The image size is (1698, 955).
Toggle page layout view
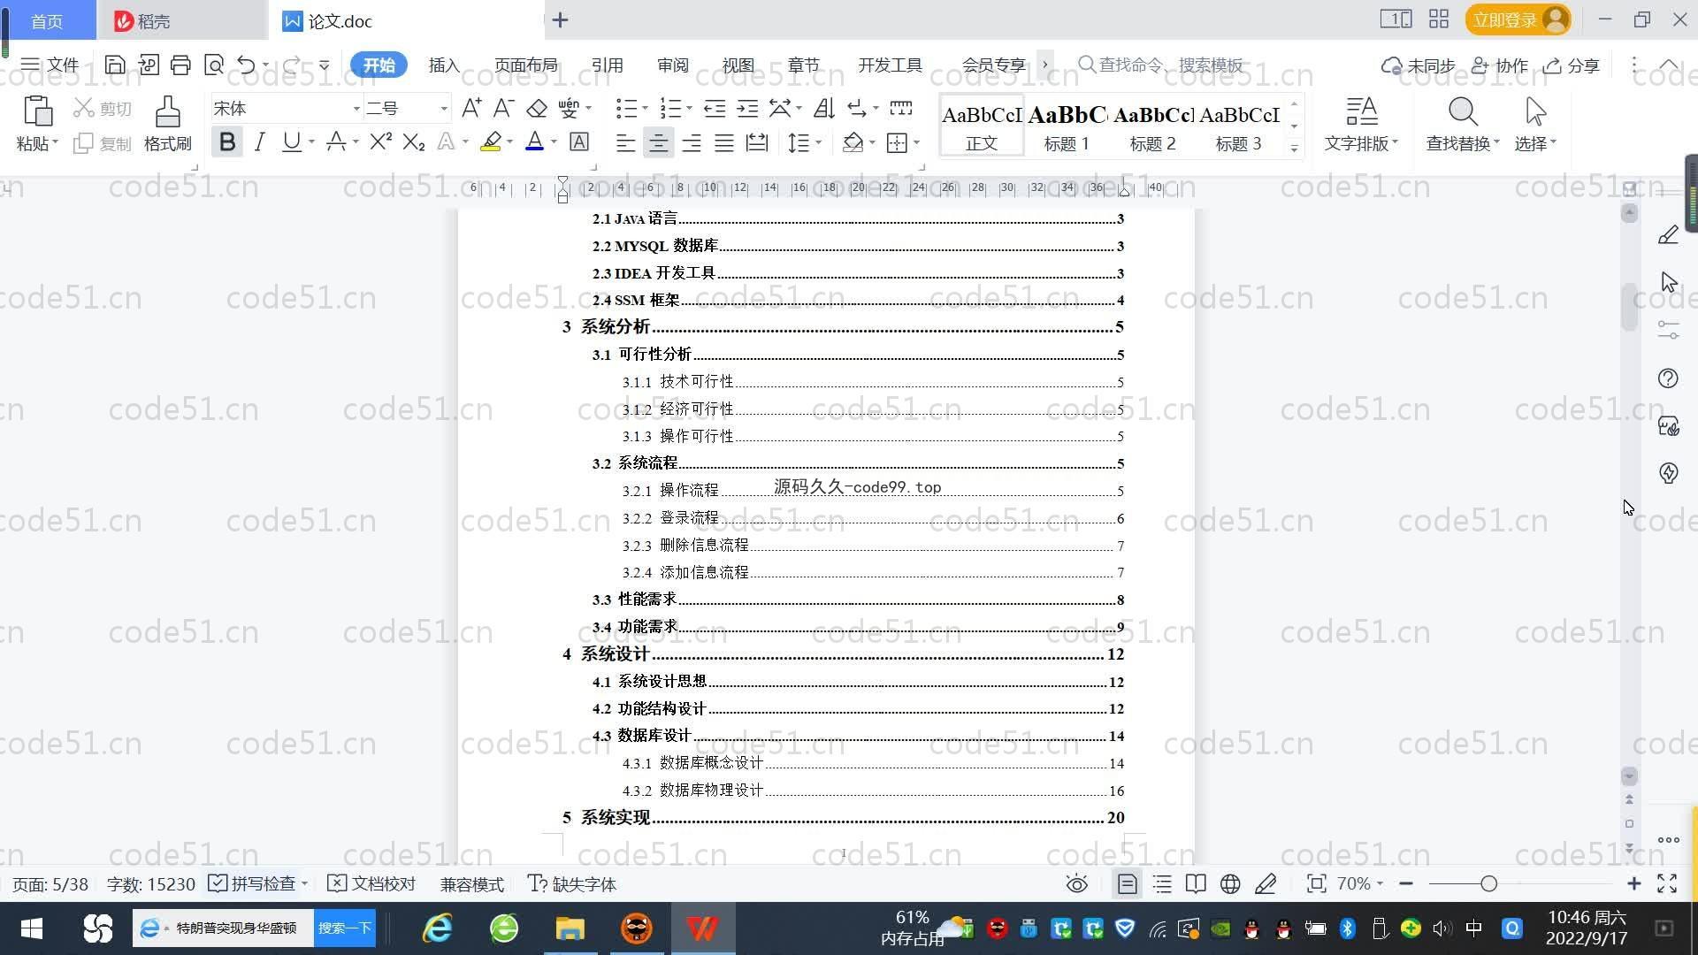point(1128,883)
